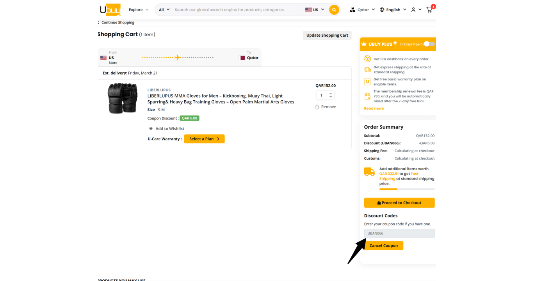
Task: Click the coupon code input field
Action: coord(399,233)
